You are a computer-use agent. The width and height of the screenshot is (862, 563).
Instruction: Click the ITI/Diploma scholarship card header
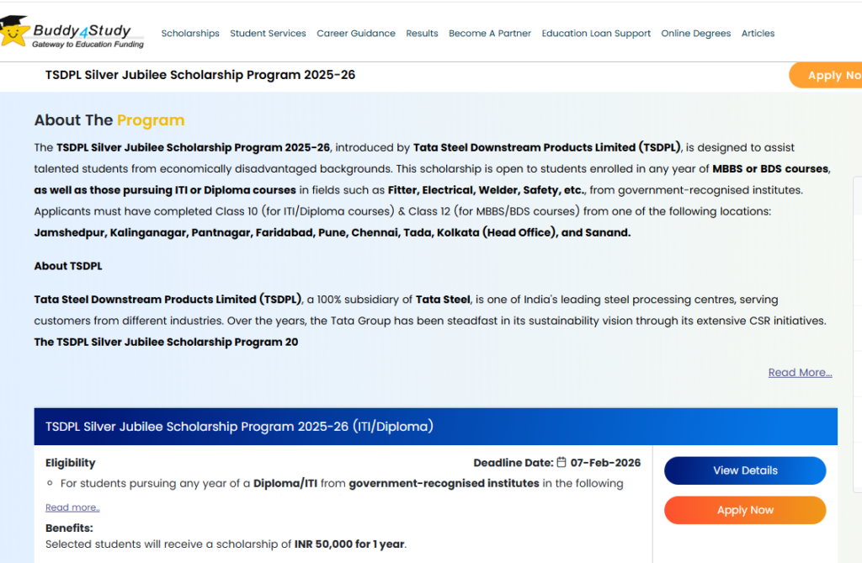click(239, 427)
